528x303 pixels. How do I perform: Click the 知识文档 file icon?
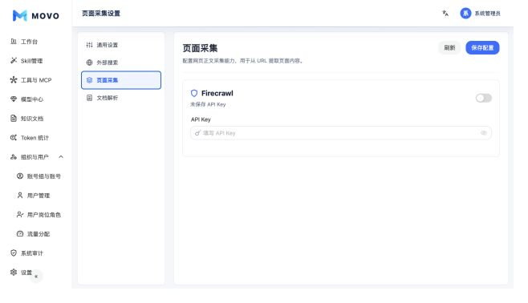[14, 119]
